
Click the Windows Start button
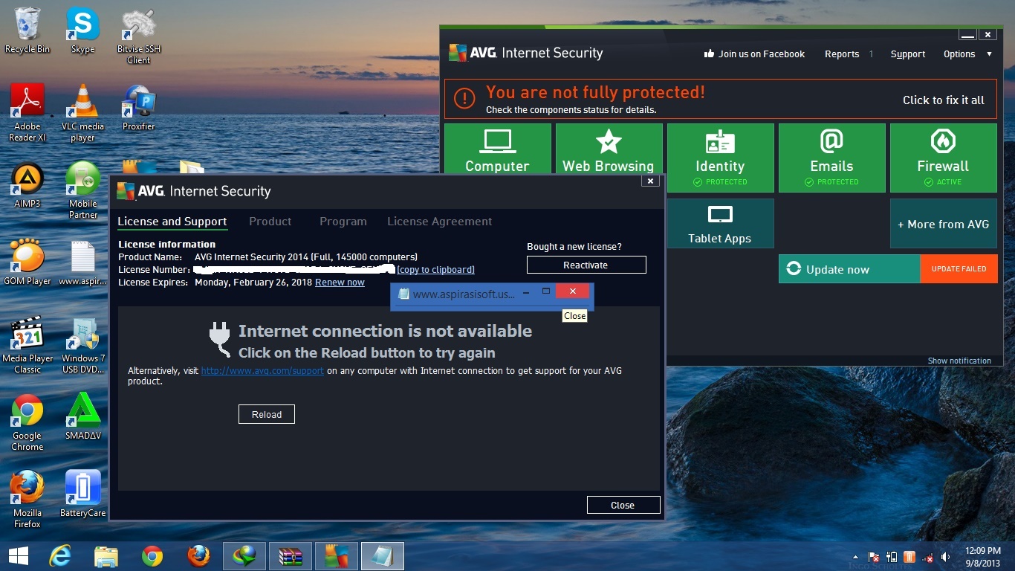(18, 555)
